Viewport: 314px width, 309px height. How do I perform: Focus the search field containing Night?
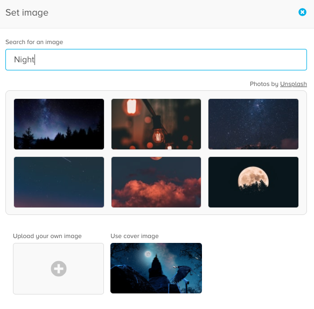pos(156,60)
